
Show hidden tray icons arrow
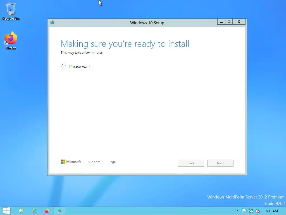click(237, 211)
